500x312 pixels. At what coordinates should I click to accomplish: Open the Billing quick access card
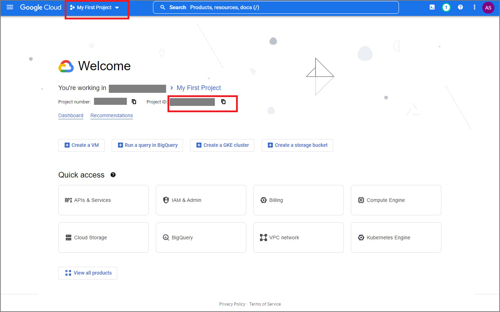[x=299, y=200]
